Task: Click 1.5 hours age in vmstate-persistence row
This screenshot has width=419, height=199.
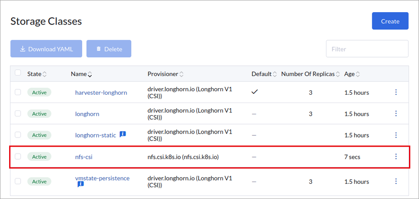Action: tap(357, 182)
